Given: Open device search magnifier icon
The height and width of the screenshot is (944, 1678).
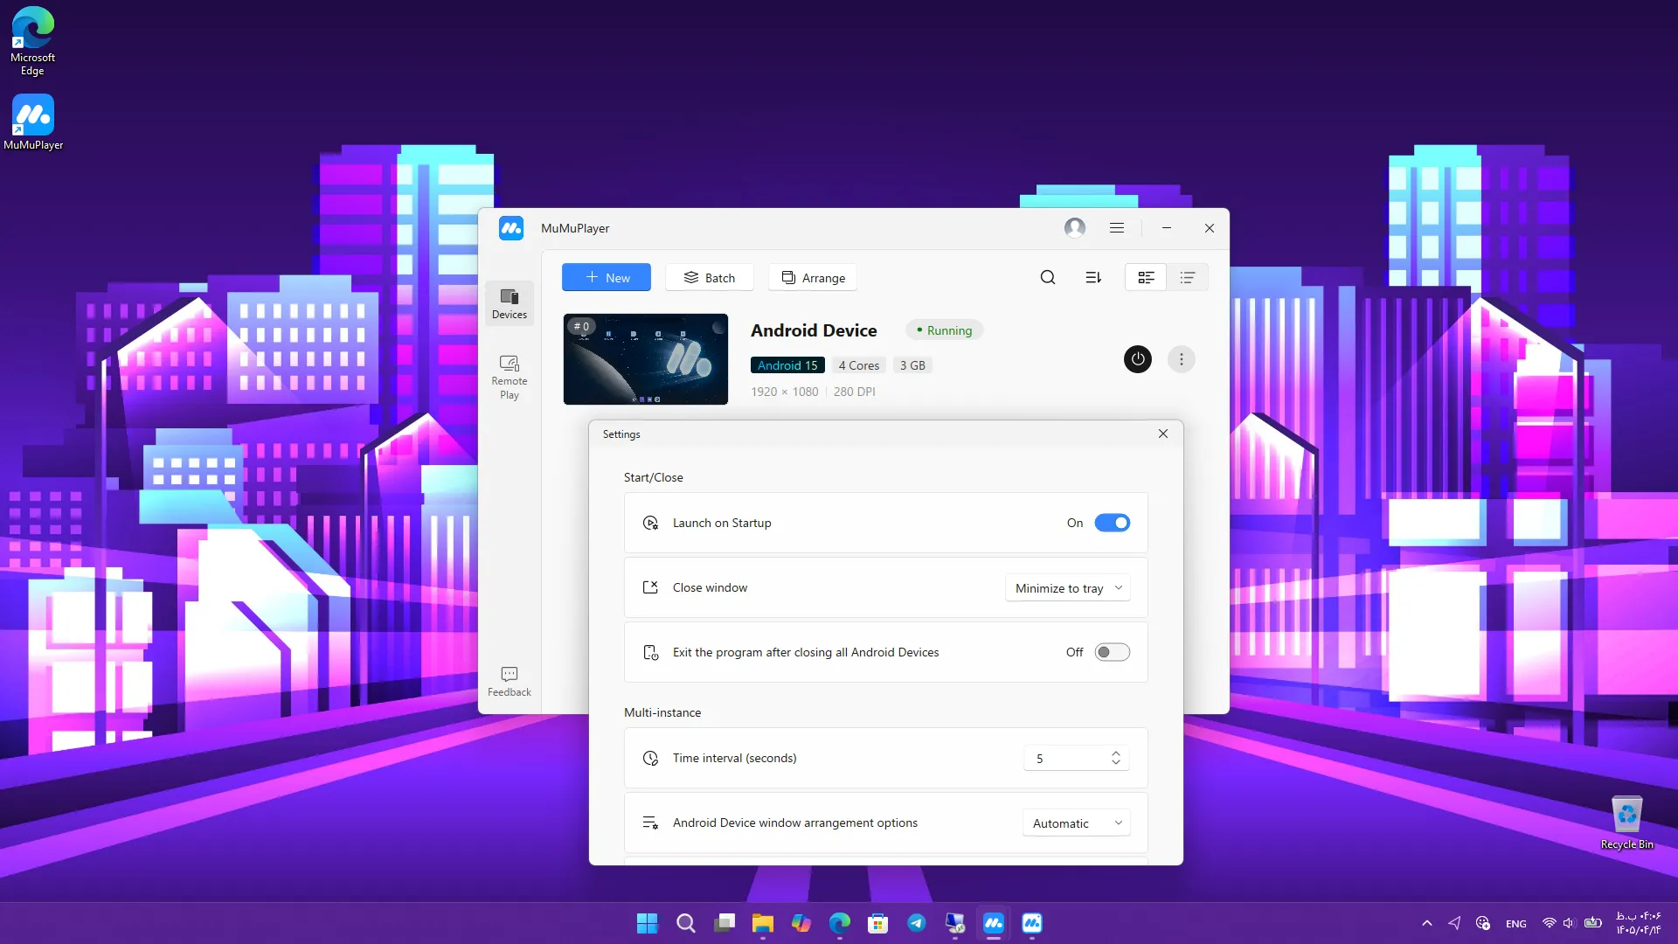Looking at the screenshot, I should click(x=1048, y=277).
